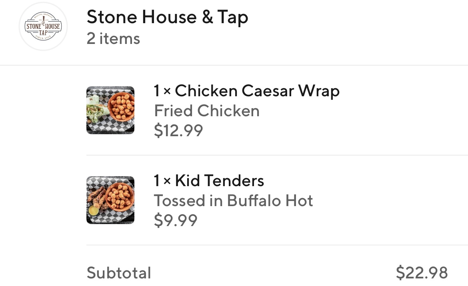This screenshot has width=468, height=286.
Task: Open the Kid Tenders photo thumbnail
Action: (110, 200)
